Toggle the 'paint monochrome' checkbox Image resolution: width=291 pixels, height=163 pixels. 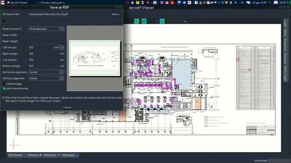click(4, 89)
